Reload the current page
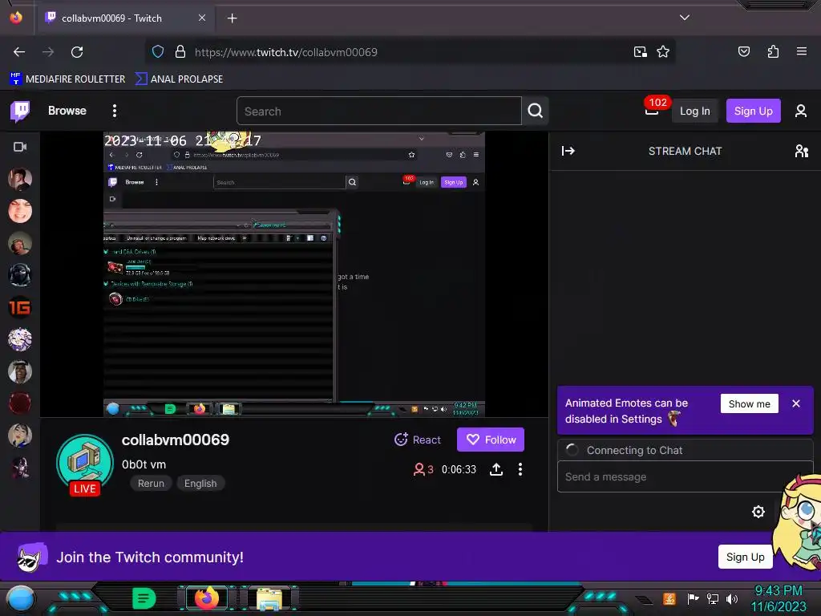This screenshot has height=616, width=821. click(77, 52)
